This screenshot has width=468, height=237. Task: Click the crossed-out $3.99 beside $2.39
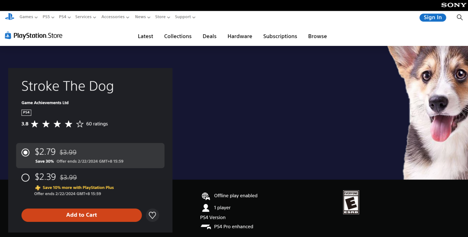pyautogui.click(x=68, y=178)
